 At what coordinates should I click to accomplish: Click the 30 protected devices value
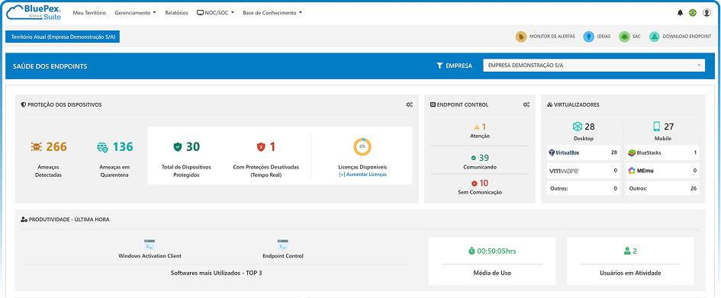[193, 147]
